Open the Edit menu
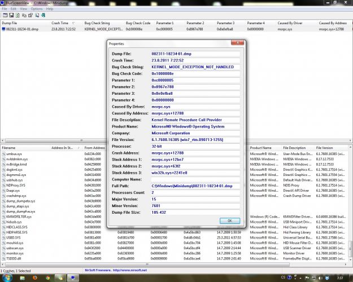This screenshot has width=353, height=282. click(14, 9)
